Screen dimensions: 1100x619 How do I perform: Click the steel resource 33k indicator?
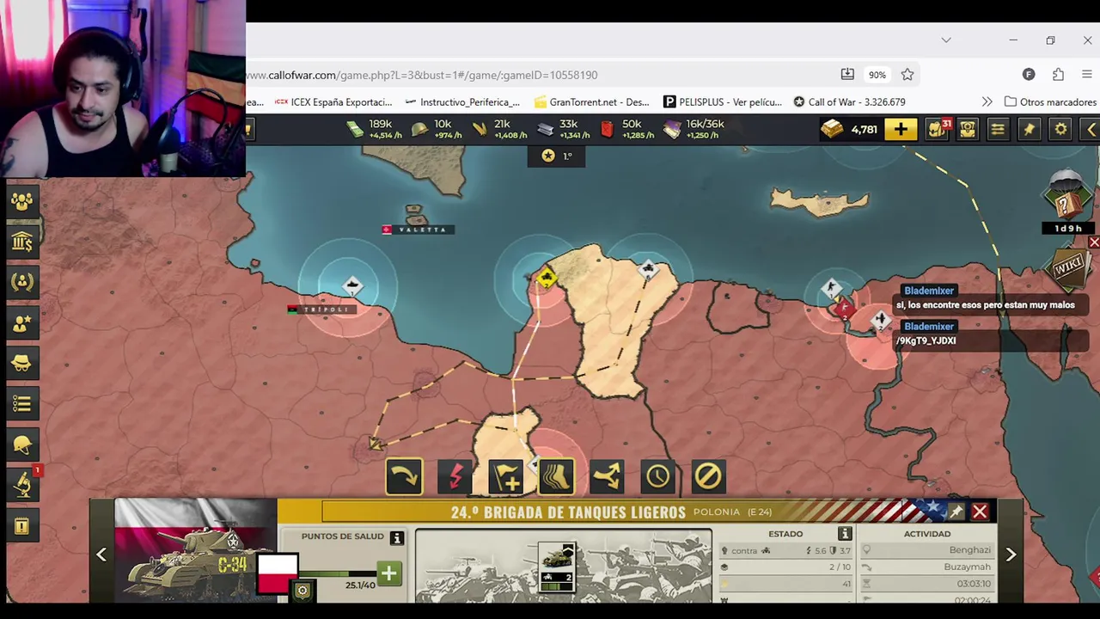[x=564, y=129]
